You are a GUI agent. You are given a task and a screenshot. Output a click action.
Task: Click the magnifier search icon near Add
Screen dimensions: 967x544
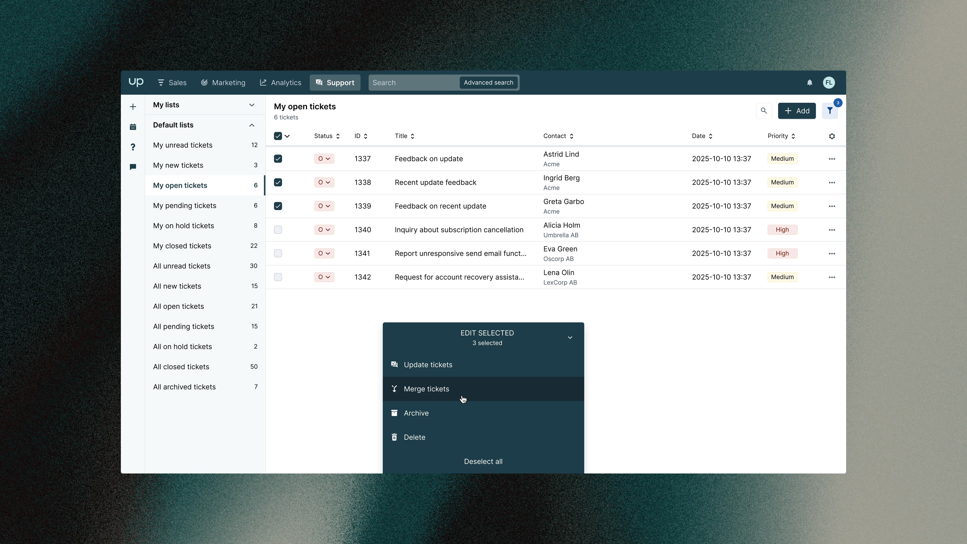pos(764,111)
